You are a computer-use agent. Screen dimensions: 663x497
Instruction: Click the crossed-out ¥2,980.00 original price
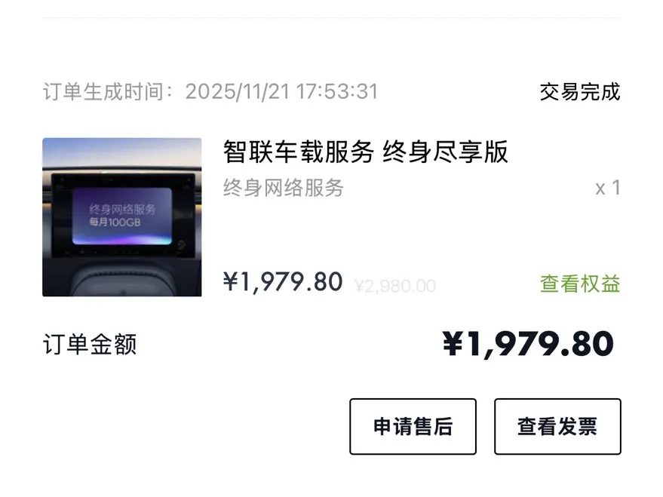click(395, 287)
